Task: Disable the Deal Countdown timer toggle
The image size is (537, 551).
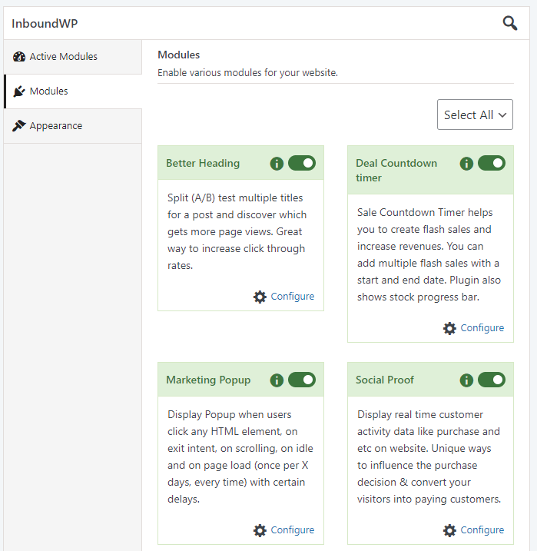Action: [492, 163]
